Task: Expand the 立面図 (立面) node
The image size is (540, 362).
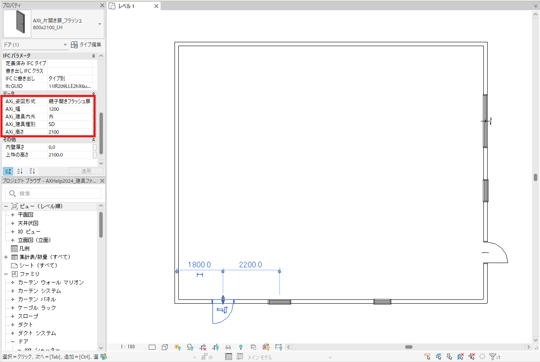Action: click(13, 240)
